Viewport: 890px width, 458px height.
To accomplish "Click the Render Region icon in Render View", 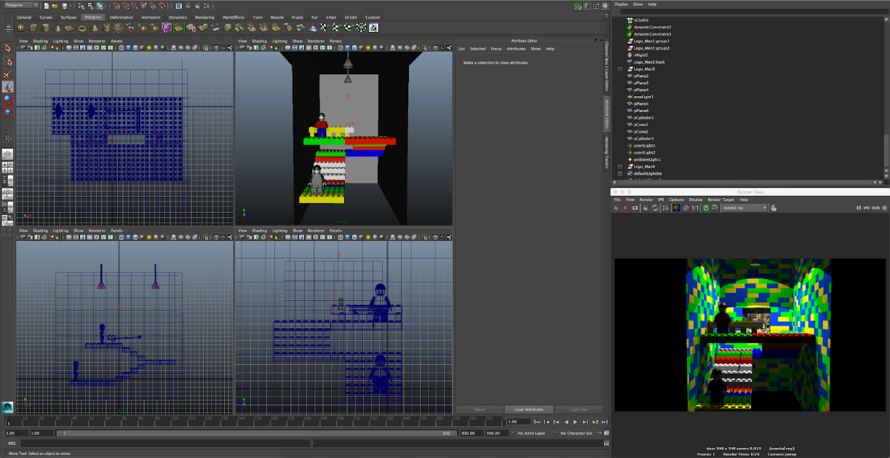I will [x=625, y=208].
